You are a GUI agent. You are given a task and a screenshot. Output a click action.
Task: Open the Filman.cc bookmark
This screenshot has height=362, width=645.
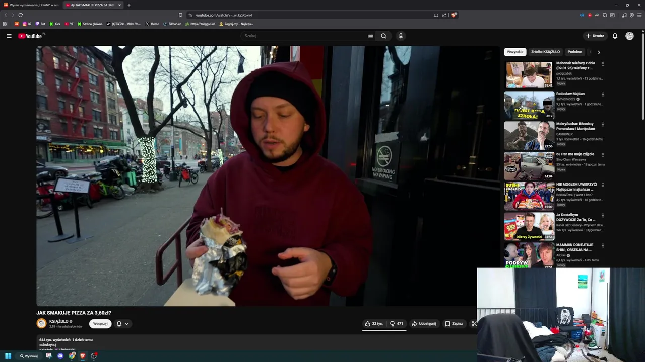[172, 24]
